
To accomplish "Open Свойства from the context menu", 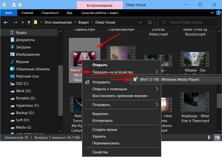I will (122, 152).
